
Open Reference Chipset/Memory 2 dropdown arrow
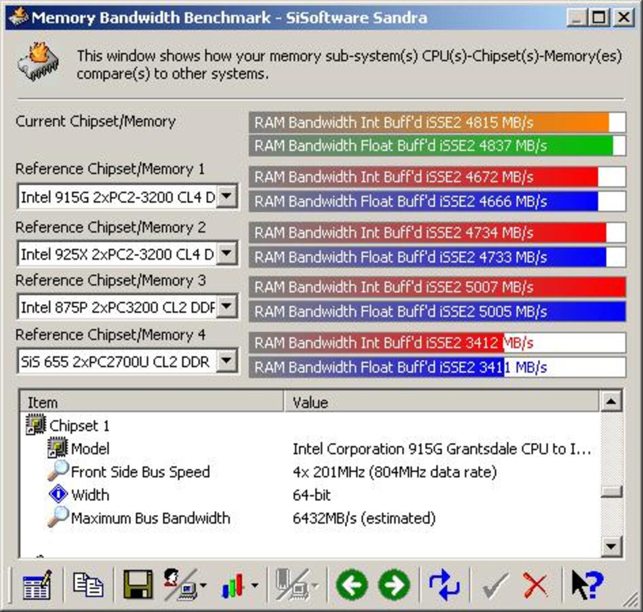click(226, 253)
